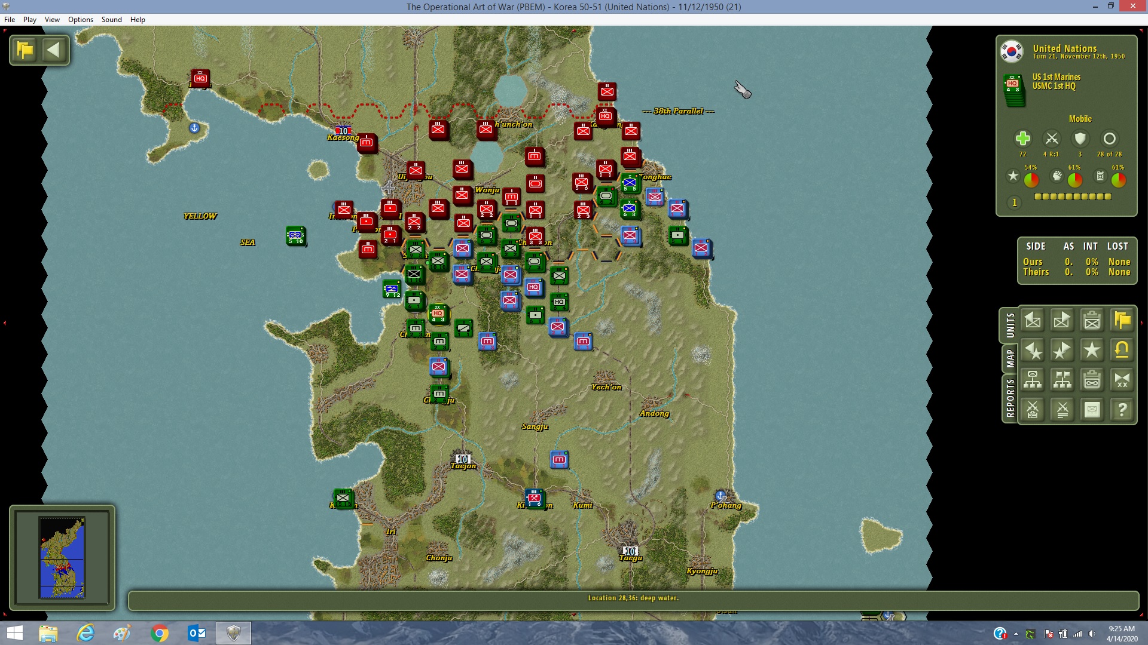Click the Mobile deployment status text
Screen dimensions: 1148x645
[x=1080, y=119]
